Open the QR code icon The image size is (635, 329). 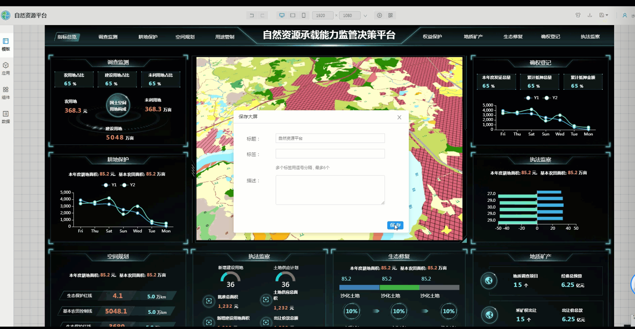click(x=390, y=15)
